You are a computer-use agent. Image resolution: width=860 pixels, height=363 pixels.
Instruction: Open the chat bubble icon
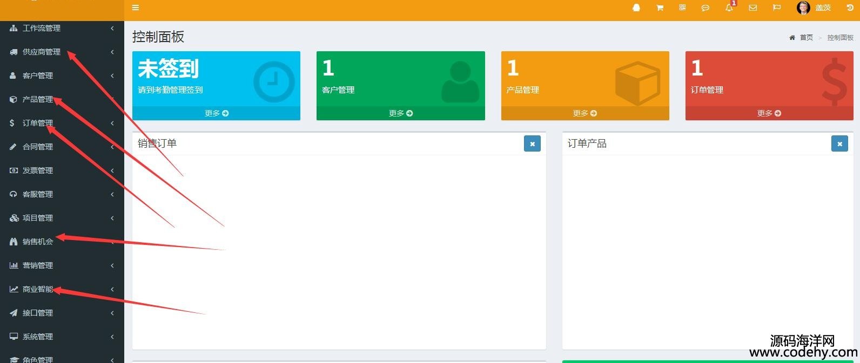(x=705, y=8)
